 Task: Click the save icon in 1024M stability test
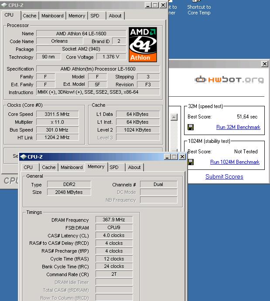click(191, 162)
